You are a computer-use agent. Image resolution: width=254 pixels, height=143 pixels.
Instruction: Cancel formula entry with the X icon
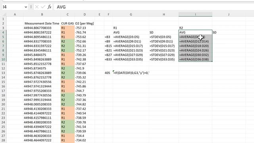37,7
